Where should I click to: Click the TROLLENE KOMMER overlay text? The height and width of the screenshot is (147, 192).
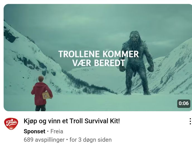click(99, 54)
